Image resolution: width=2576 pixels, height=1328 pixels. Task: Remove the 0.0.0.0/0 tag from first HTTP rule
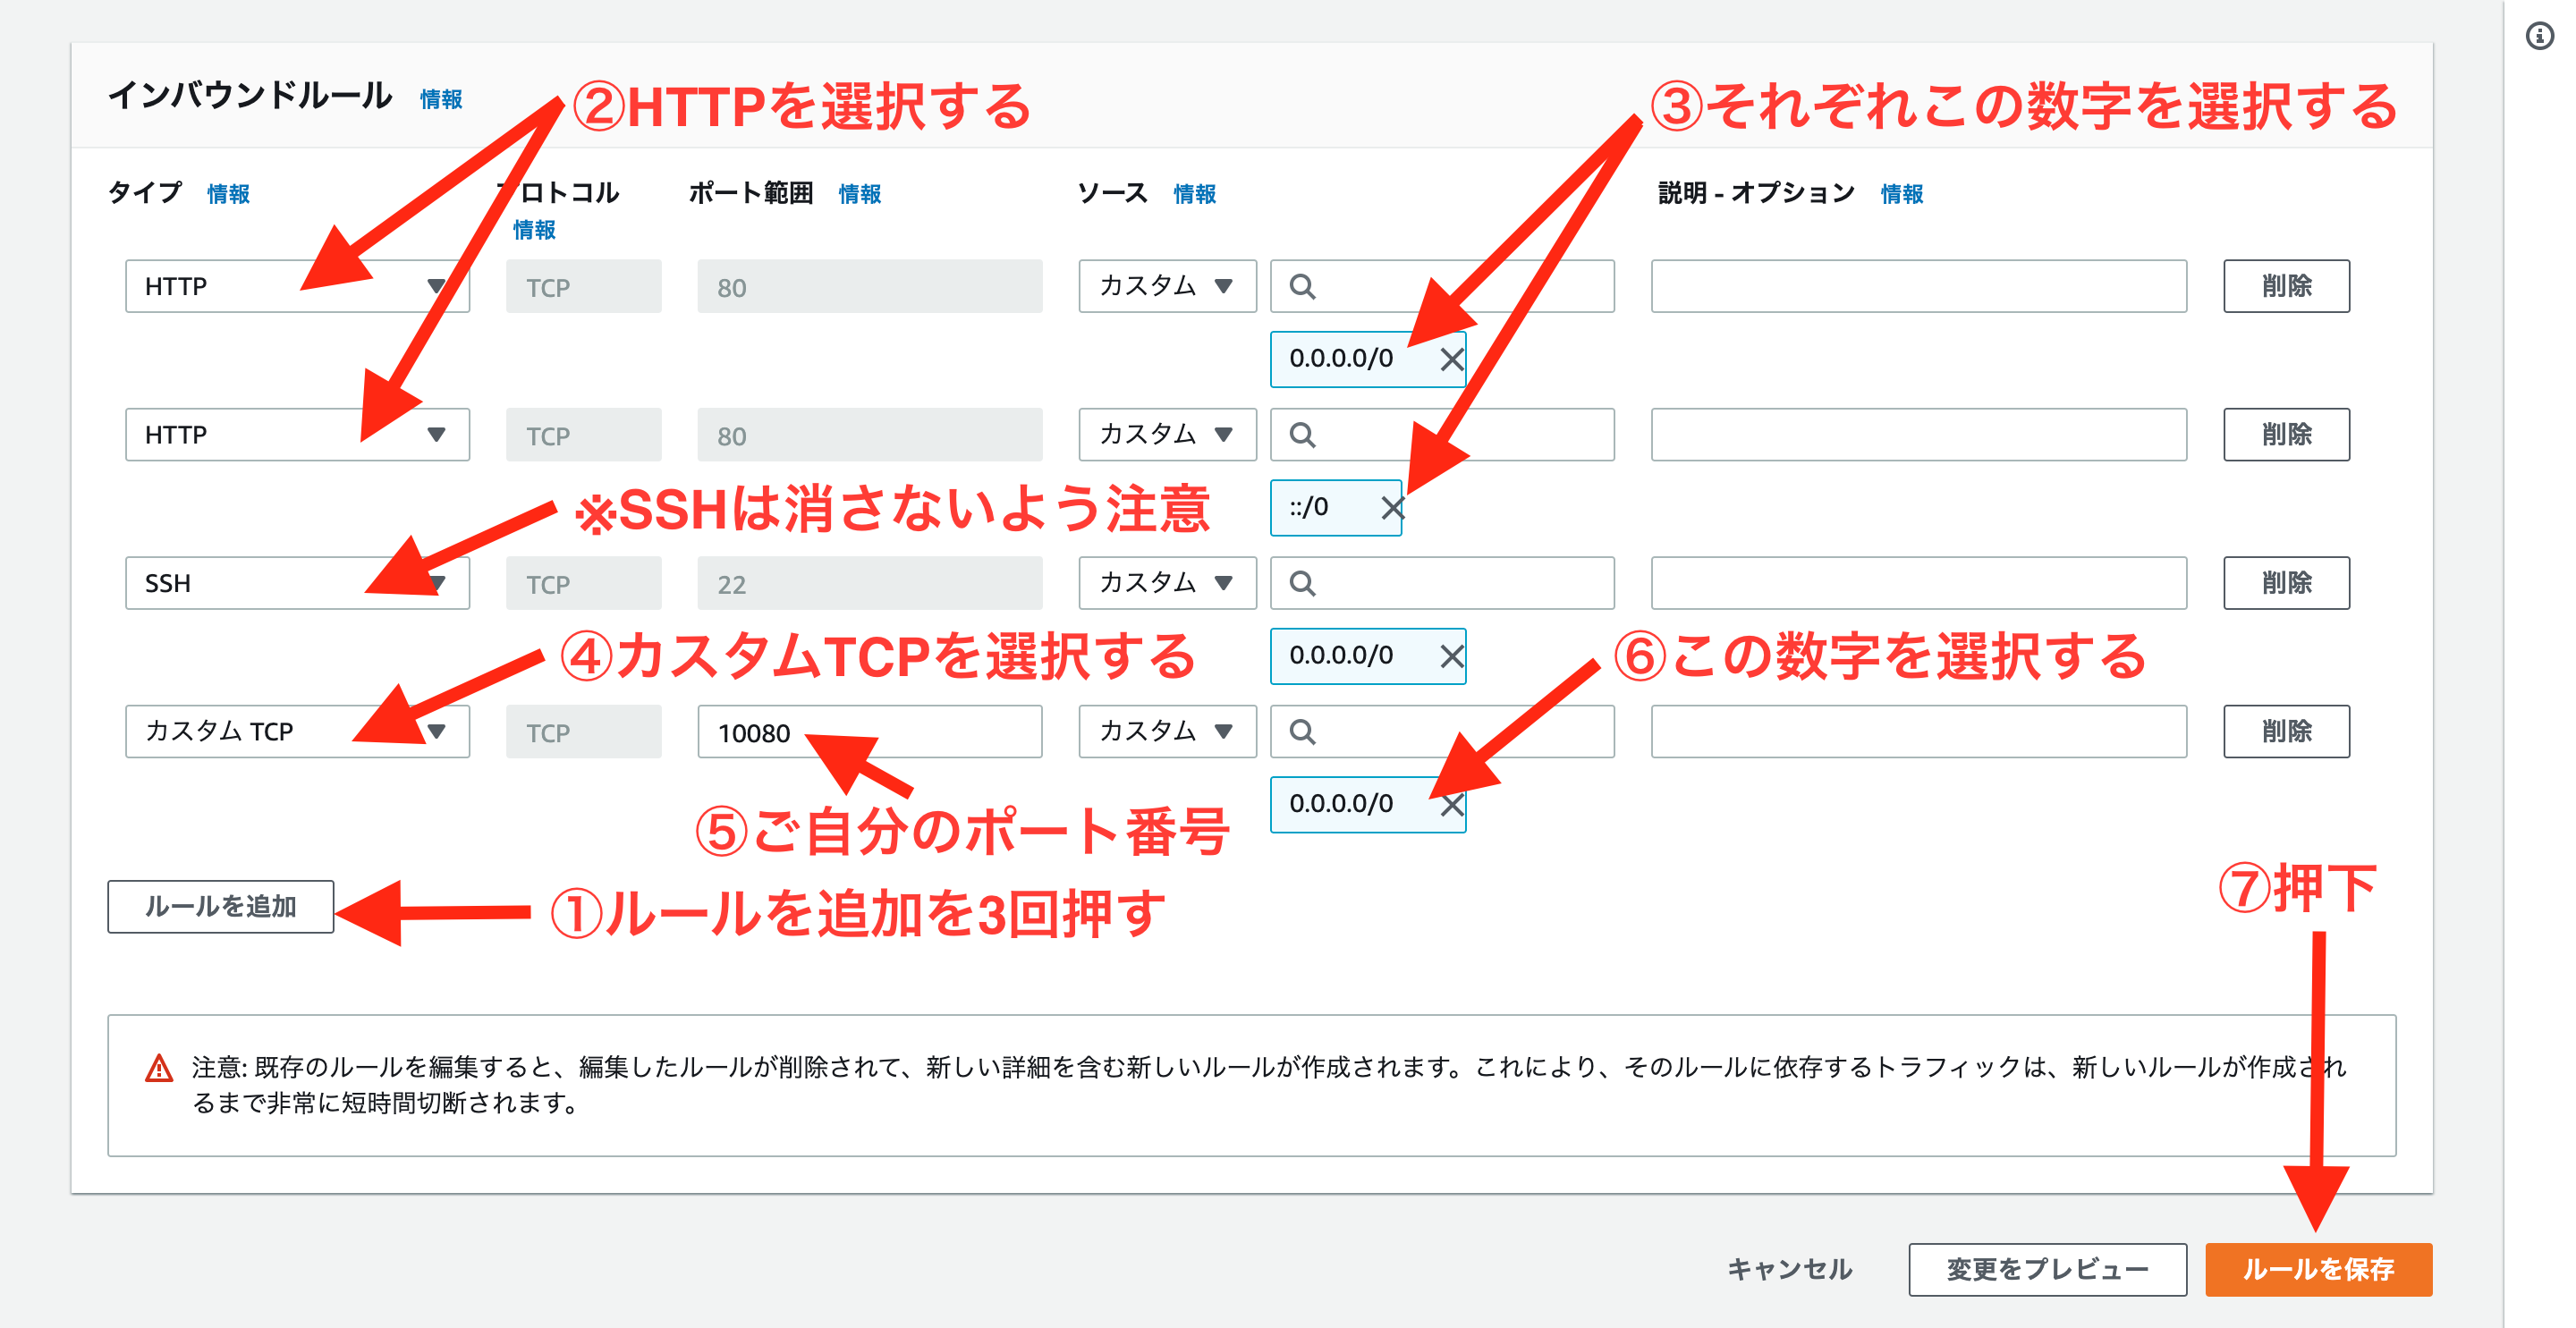tap(1451, 359)
